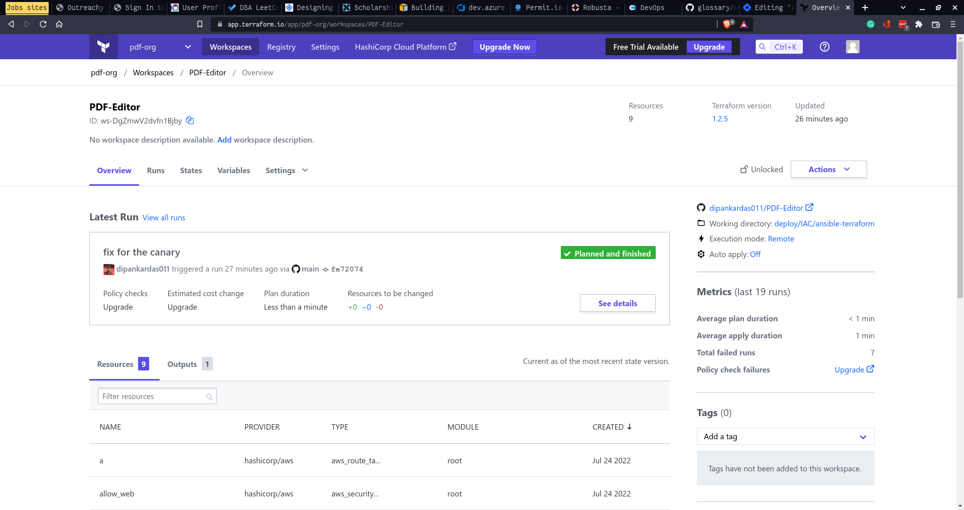Screen dimensions: 964x510
Task: Open the browser tab search chevron
Action: coord(903,8)
